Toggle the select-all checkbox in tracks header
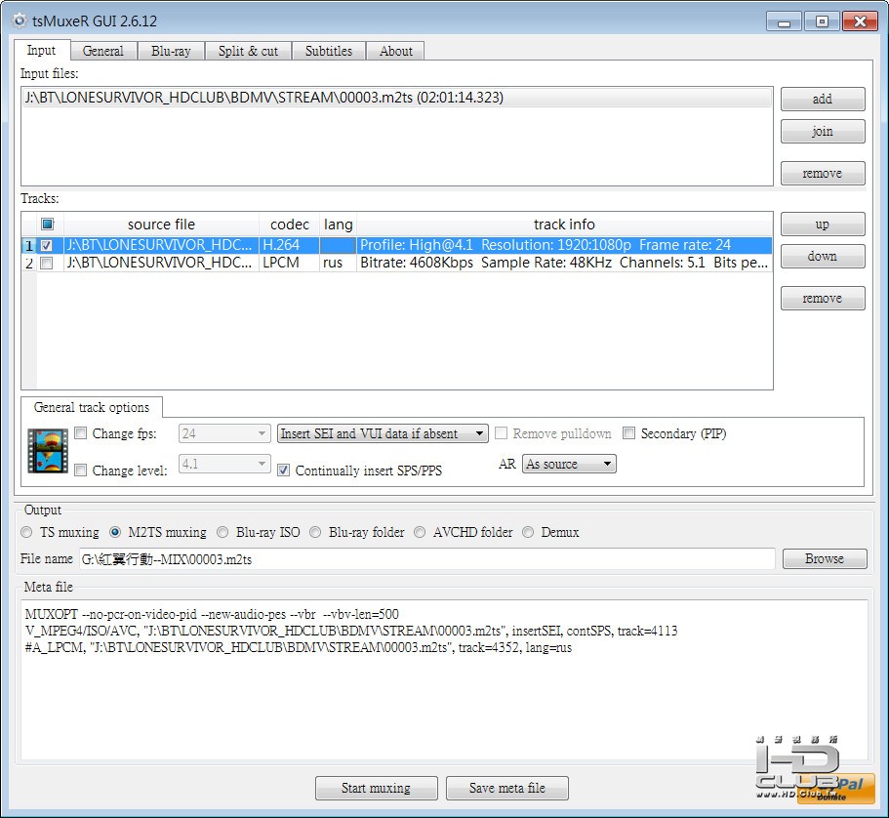The height and width of the screenshot is (818, 889). click(x=48, y=225)
